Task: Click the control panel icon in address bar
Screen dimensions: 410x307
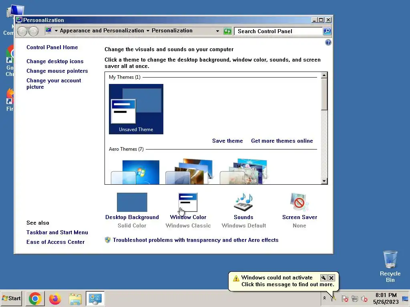Action: 48,30
